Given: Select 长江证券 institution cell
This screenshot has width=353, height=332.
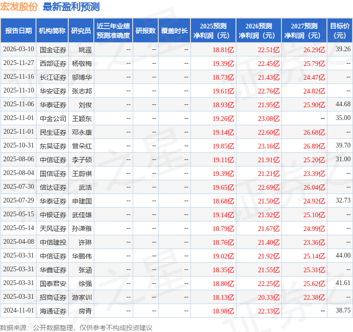Looking at the screenshot, I should 53,77.
